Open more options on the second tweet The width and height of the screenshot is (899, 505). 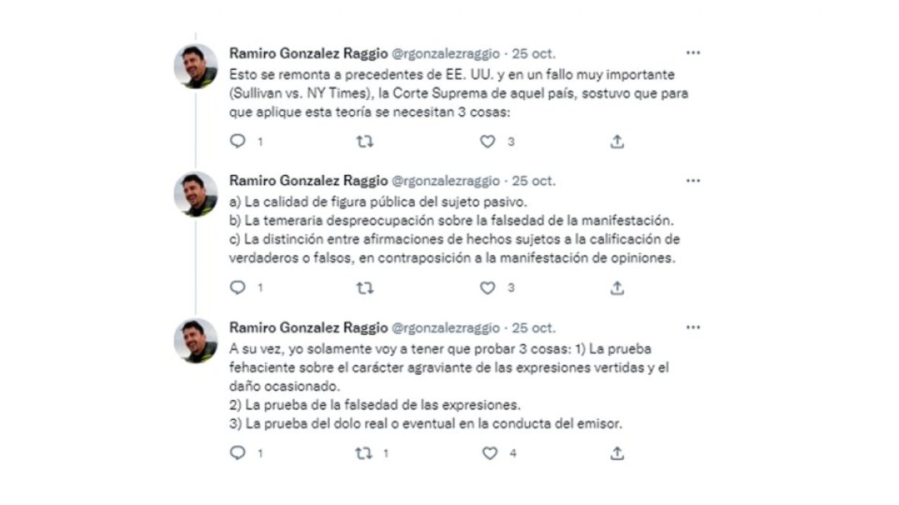(693, 180)
